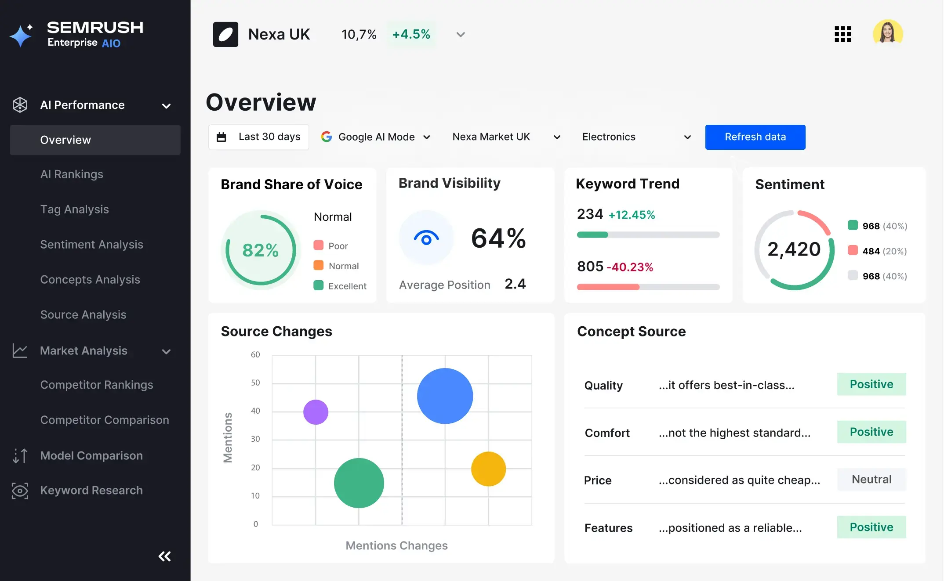Click the Nexa UK brand logo icon
944x581 pixels.
[225, 34]
